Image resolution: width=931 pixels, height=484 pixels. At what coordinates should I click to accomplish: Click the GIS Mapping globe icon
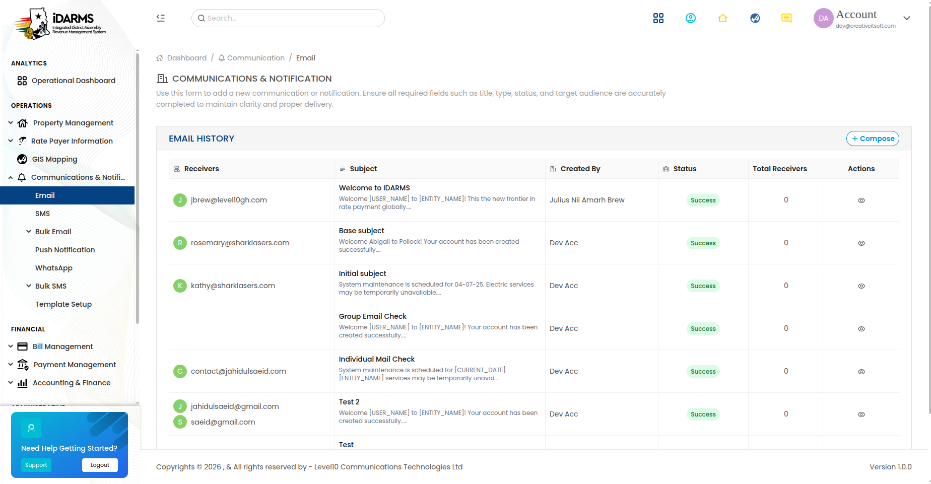pos(22,159)
